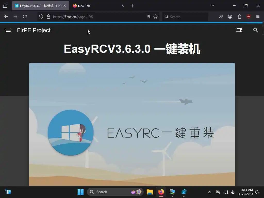Click muted volume tray icon
The height and width of the screenshot is (198, 264).
(x=233, y=192)
